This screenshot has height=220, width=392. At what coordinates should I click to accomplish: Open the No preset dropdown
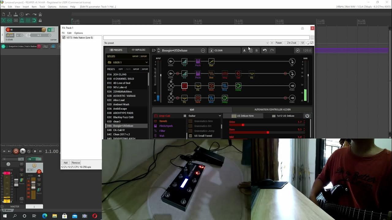coord(186,43)
